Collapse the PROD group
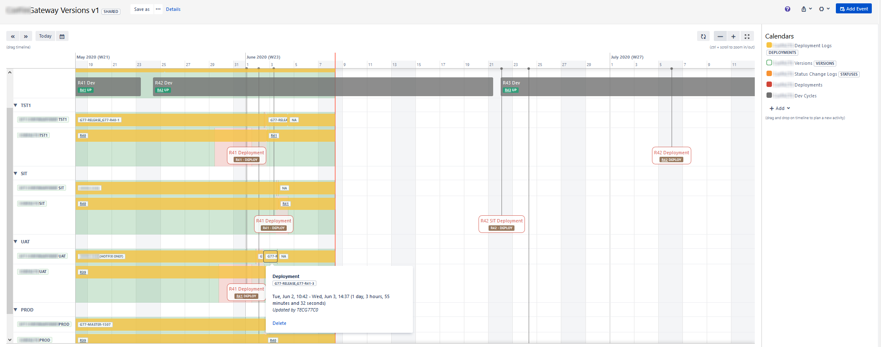881x347 pixels. click(15, 310)
